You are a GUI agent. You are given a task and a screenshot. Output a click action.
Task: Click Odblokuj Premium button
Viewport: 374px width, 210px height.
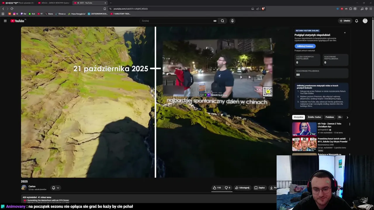305,46
